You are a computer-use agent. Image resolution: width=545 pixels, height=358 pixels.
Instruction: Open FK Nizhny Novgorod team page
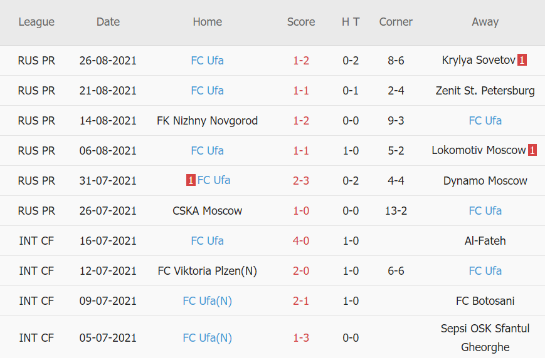pos(207,121)
